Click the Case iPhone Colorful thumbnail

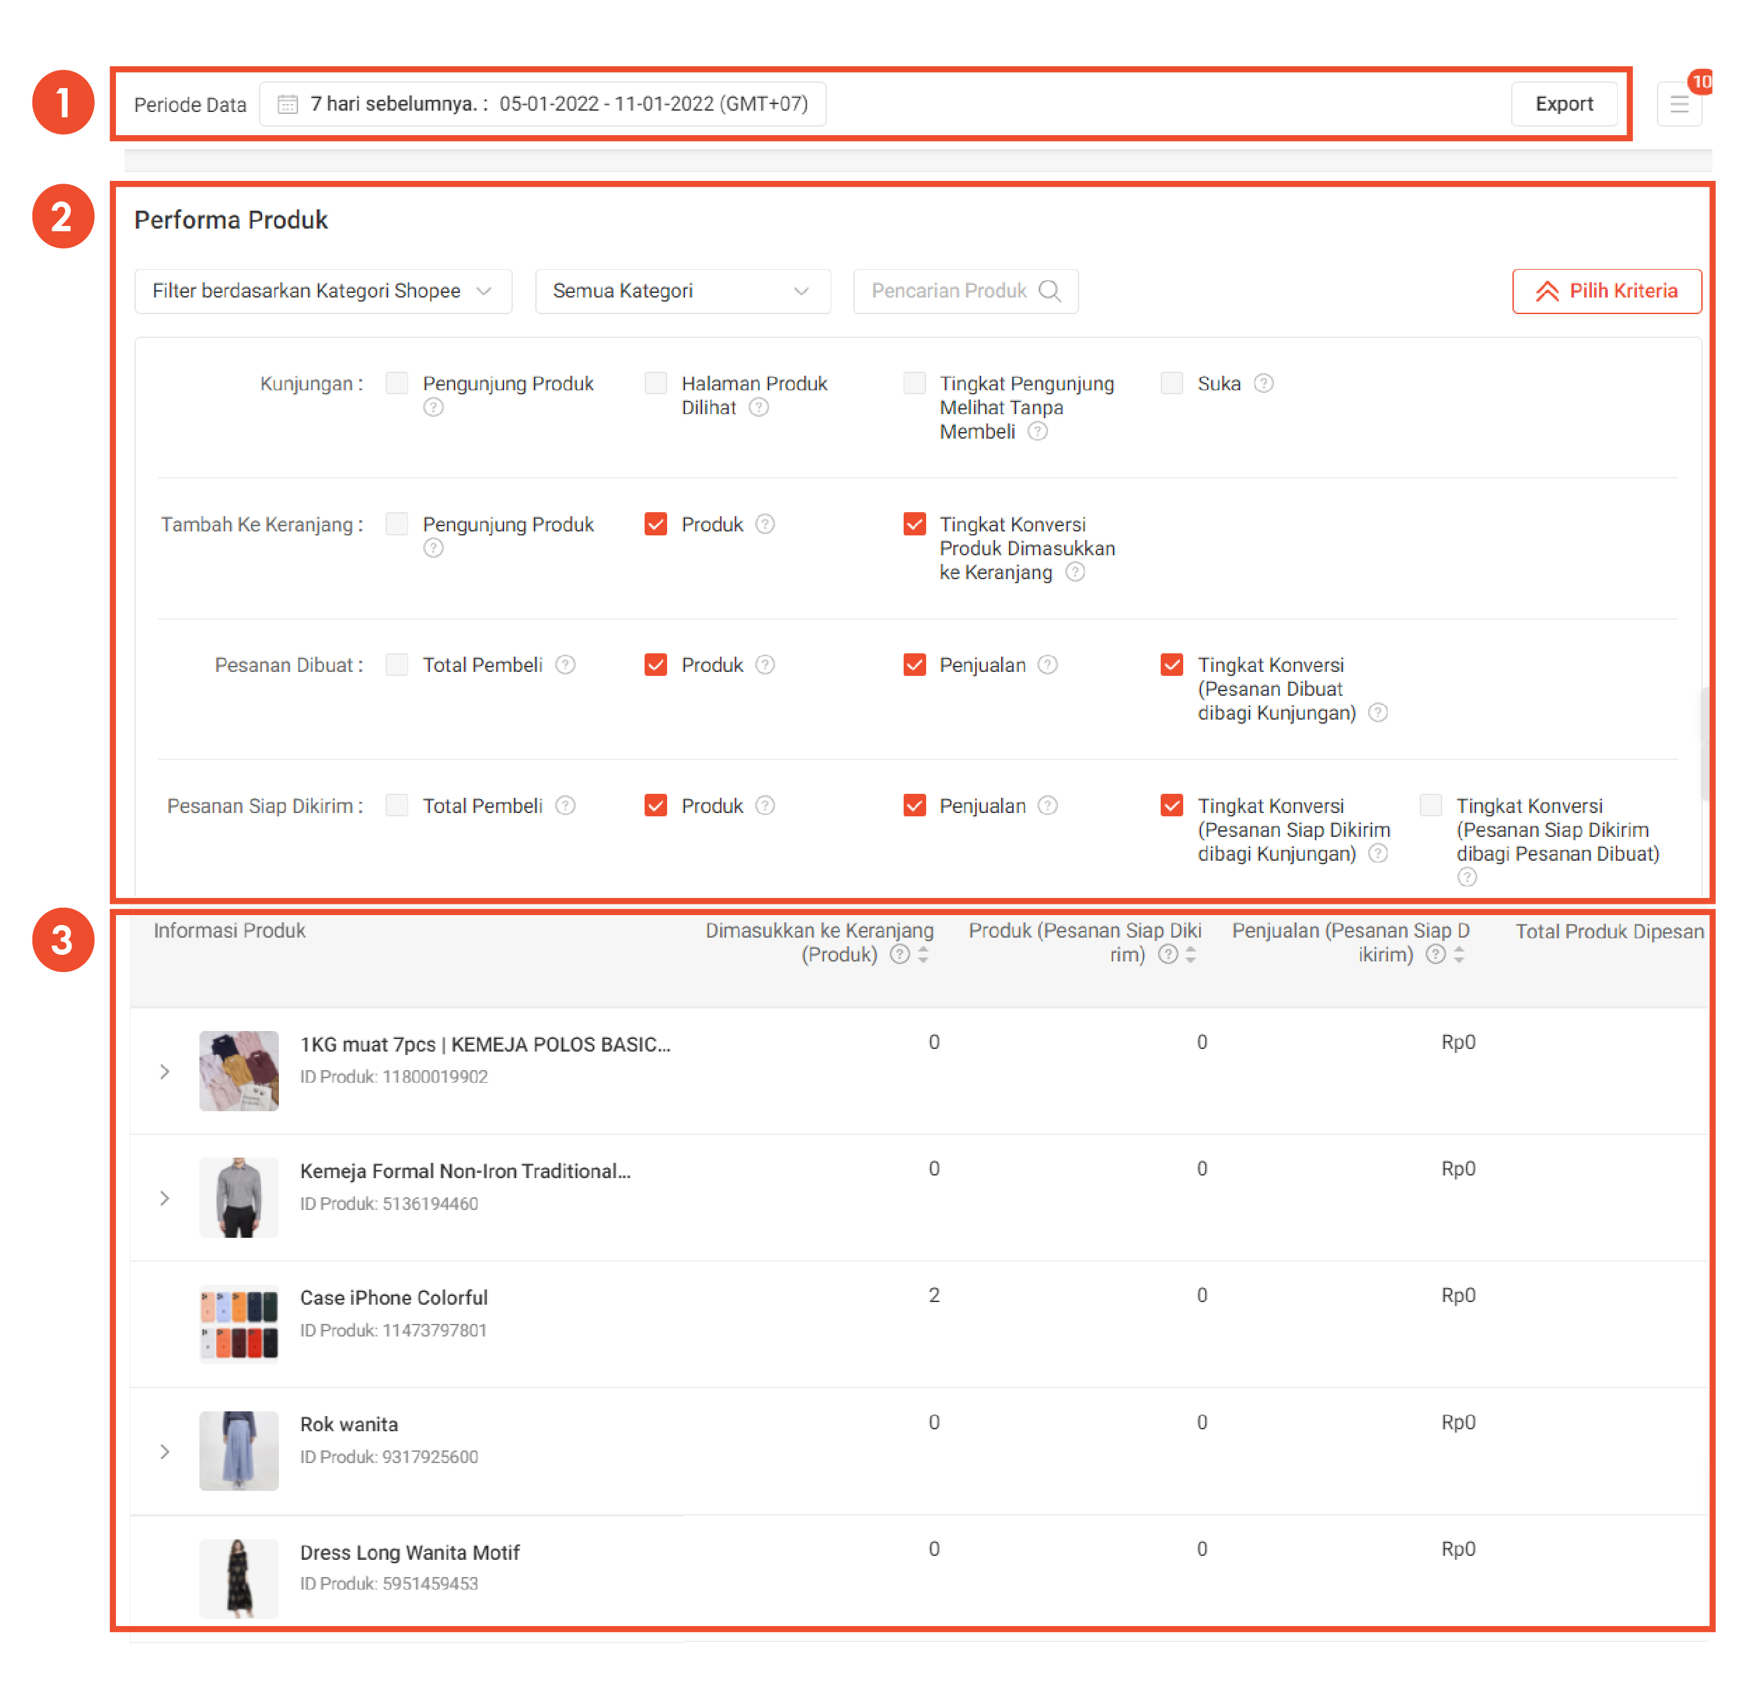[x=238, y=1324]
